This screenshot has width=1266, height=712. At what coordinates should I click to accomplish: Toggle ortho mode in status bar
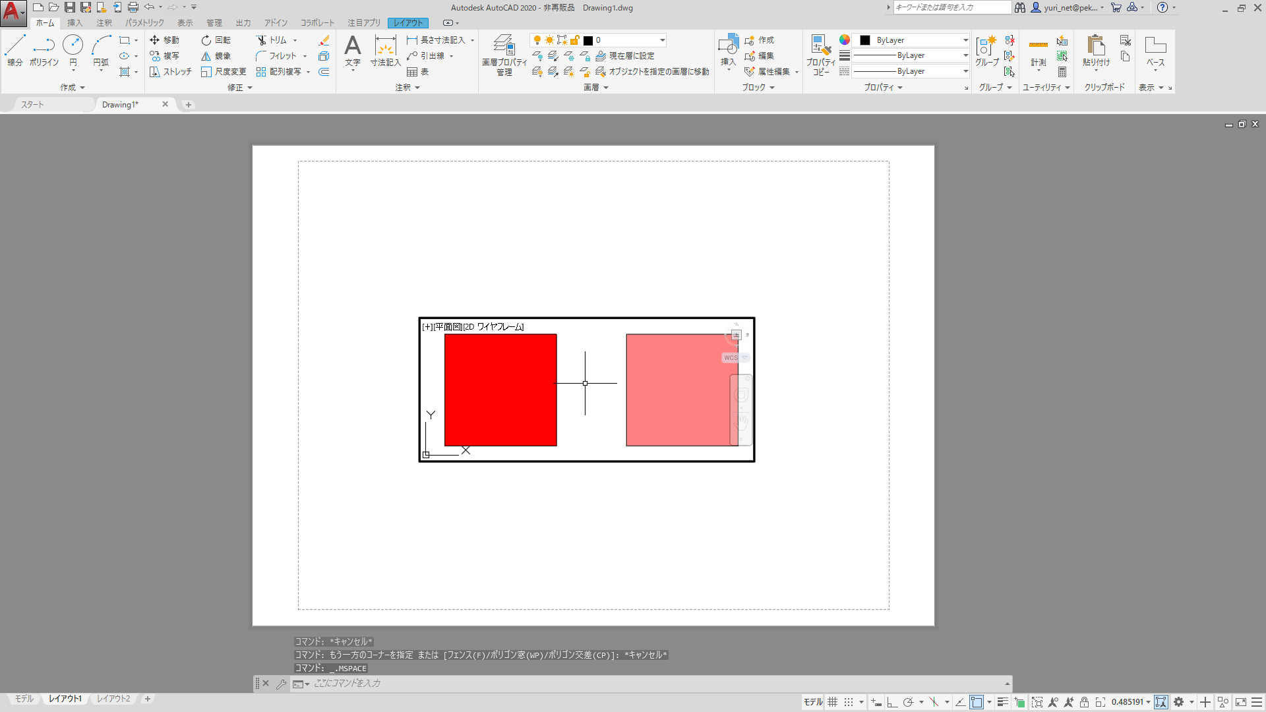coord(892,702)
